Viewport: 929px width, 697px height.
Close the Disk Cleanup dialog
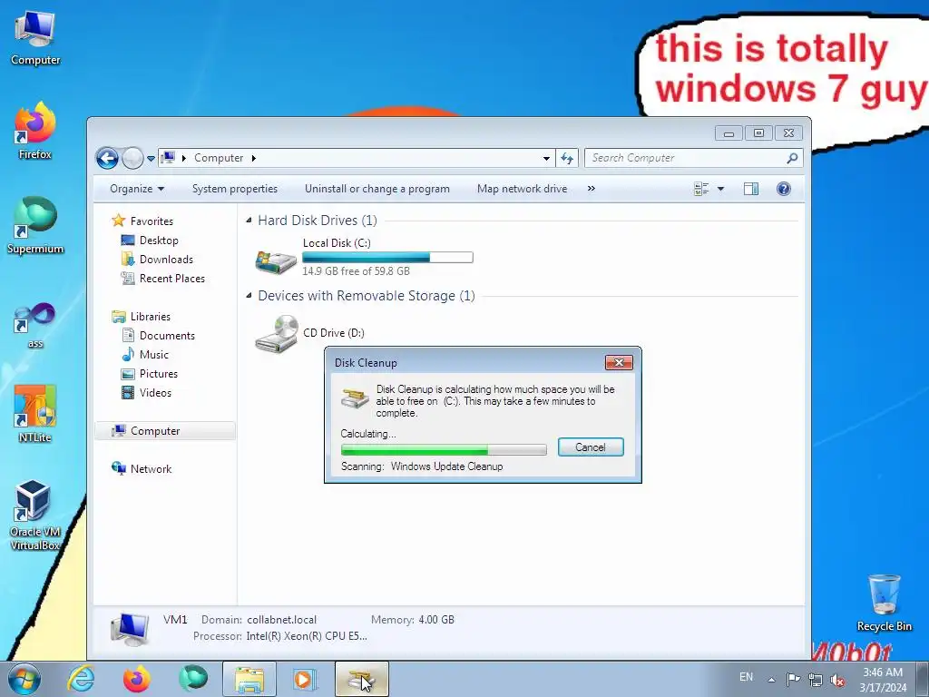619,362
